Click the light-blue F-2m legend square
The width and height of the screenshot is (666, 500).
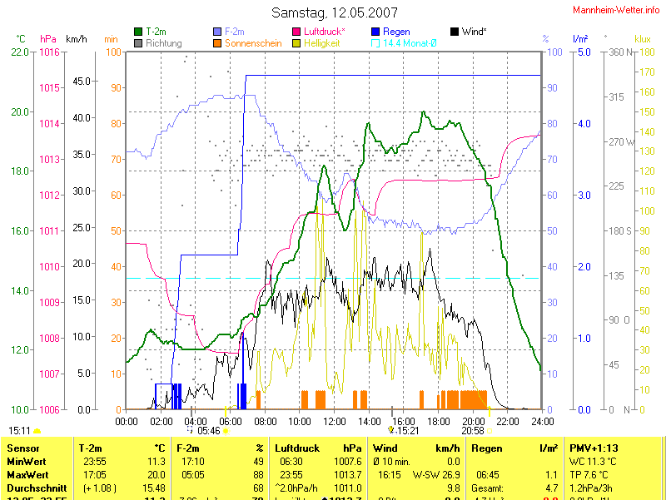[217, 32]
